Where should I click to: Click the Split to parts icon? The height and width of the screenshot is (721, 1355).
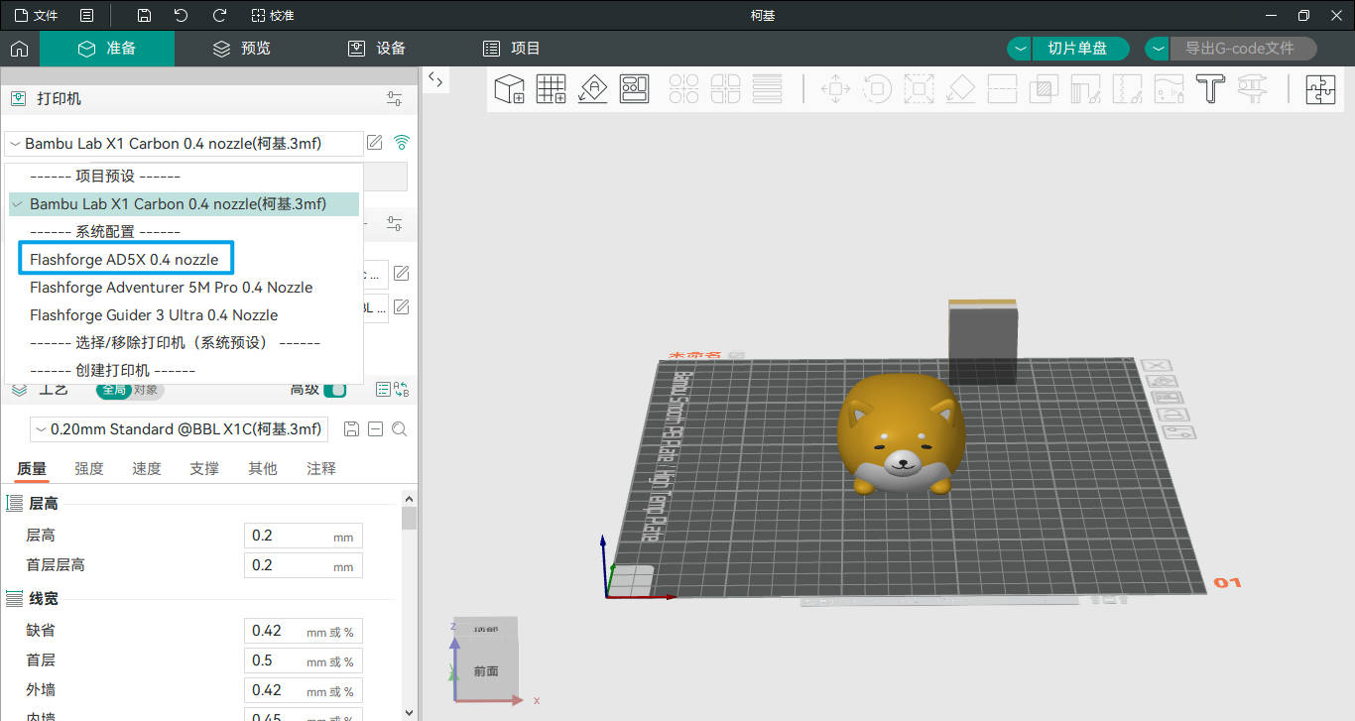click(x=725, y=89)
